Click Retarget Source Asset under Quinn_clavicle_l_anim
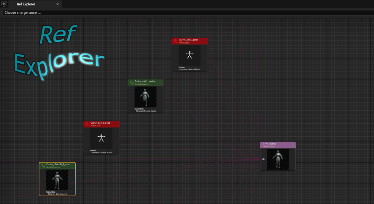The width and height of the screenshot is (374, 204). coord(58,194)
